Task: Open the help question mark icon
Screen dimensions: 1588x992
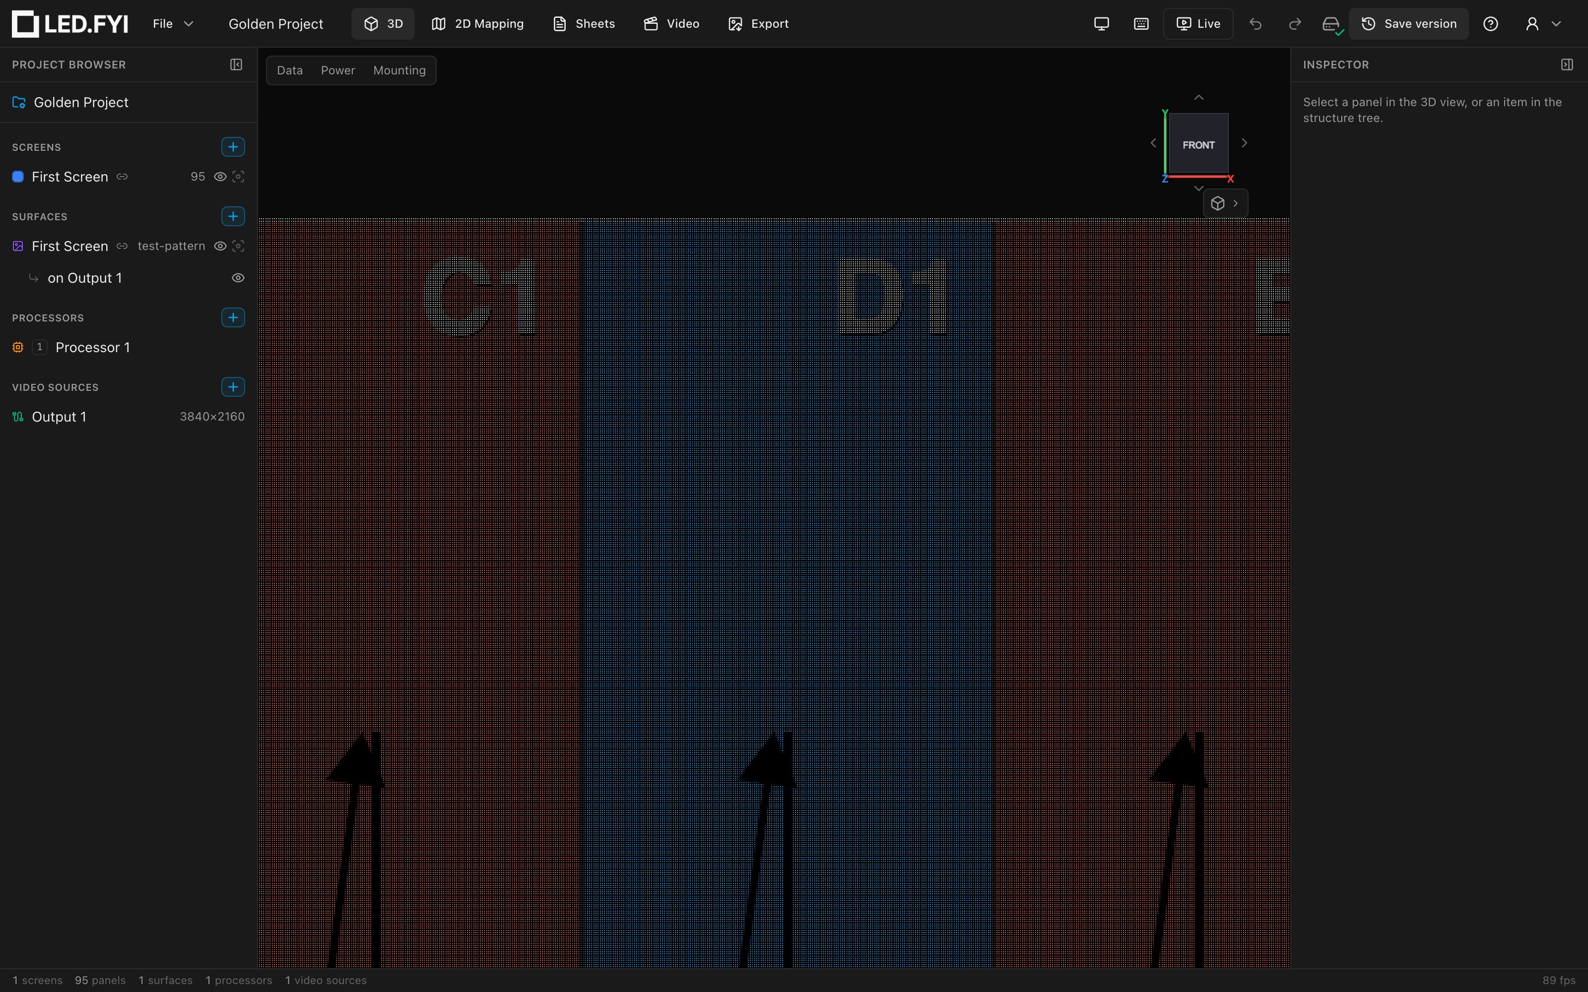Action: point(1490,24)
